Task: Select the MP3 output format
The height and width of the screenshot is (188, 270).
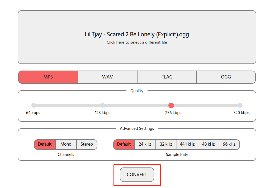Action: point(48,77)
